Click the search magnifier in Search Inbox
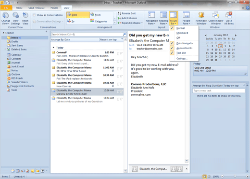 [x=124, y=34]
